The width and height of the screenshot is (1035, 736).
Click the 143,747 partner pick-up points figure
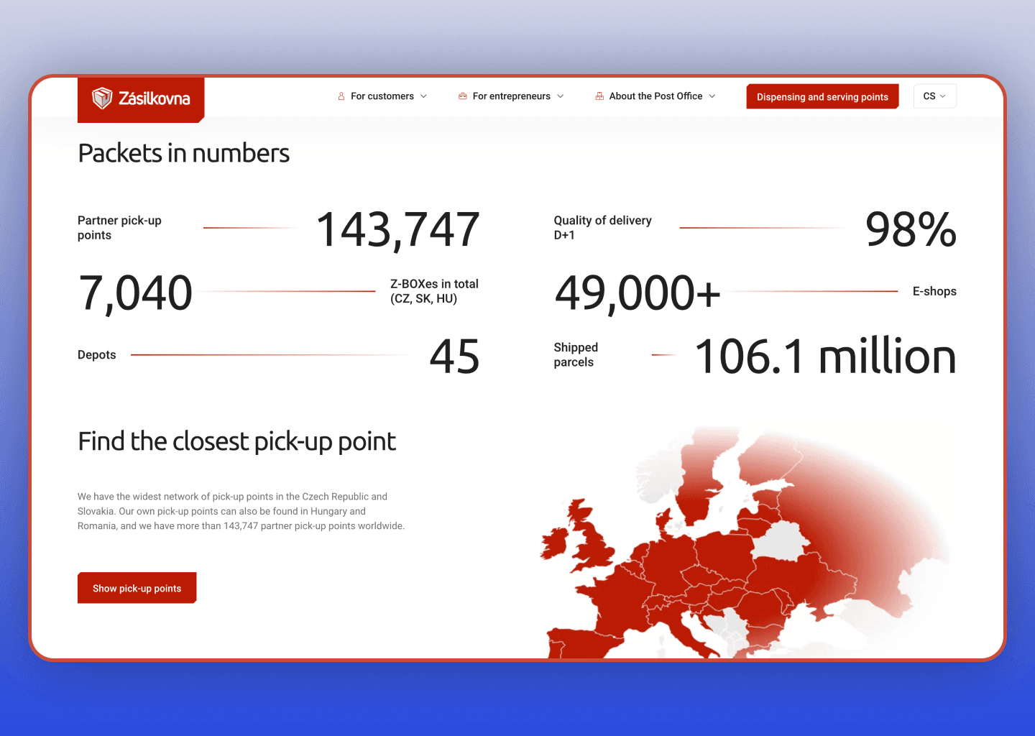(397, 230)
